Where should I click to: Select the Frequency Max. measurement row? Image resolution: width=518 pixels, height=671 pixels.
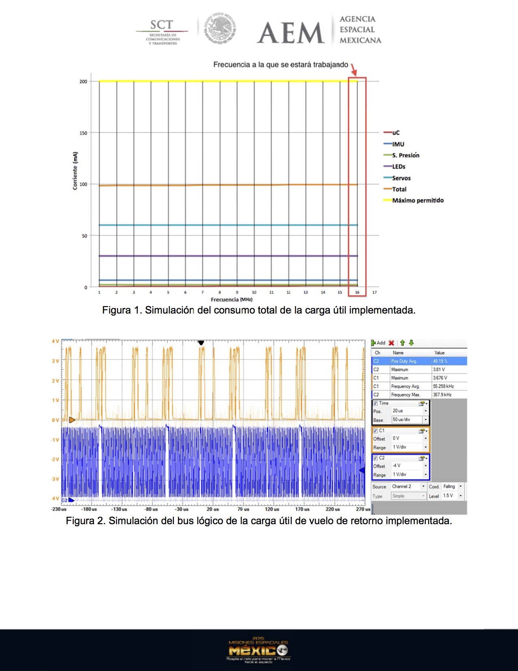pyautogui.click(x=419, y=395)
